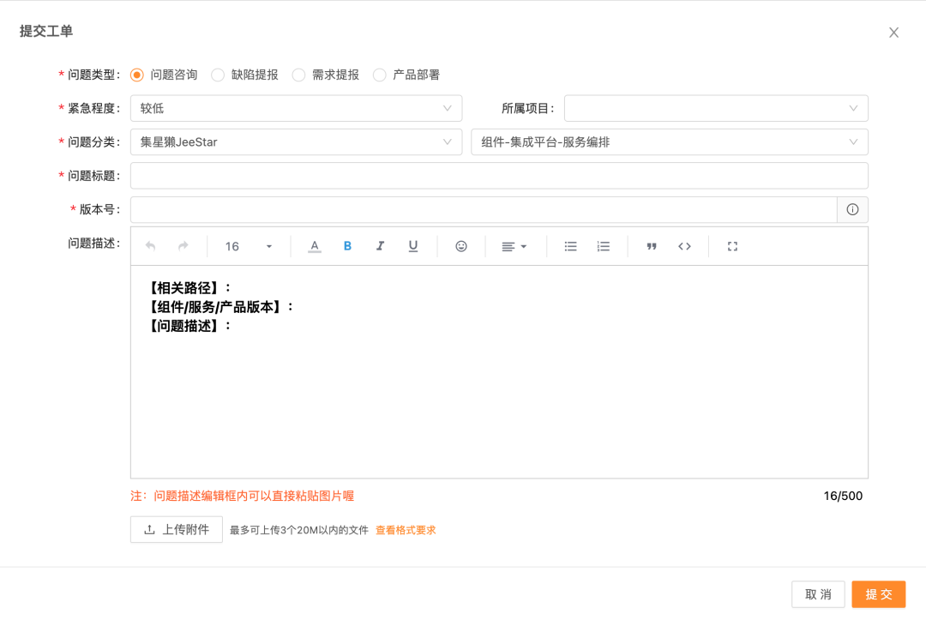Expand the editor to fullscreen
The image size is (926, 620).
pos(732,246)
